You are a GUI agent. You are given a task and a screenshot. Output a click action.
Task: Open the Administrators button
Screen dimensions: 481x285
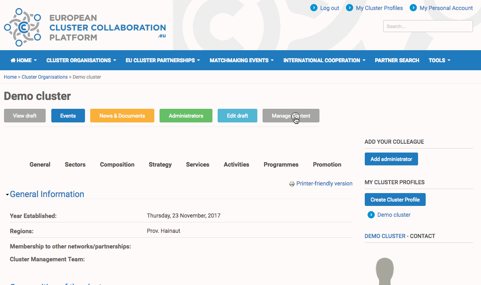(186, 116)
